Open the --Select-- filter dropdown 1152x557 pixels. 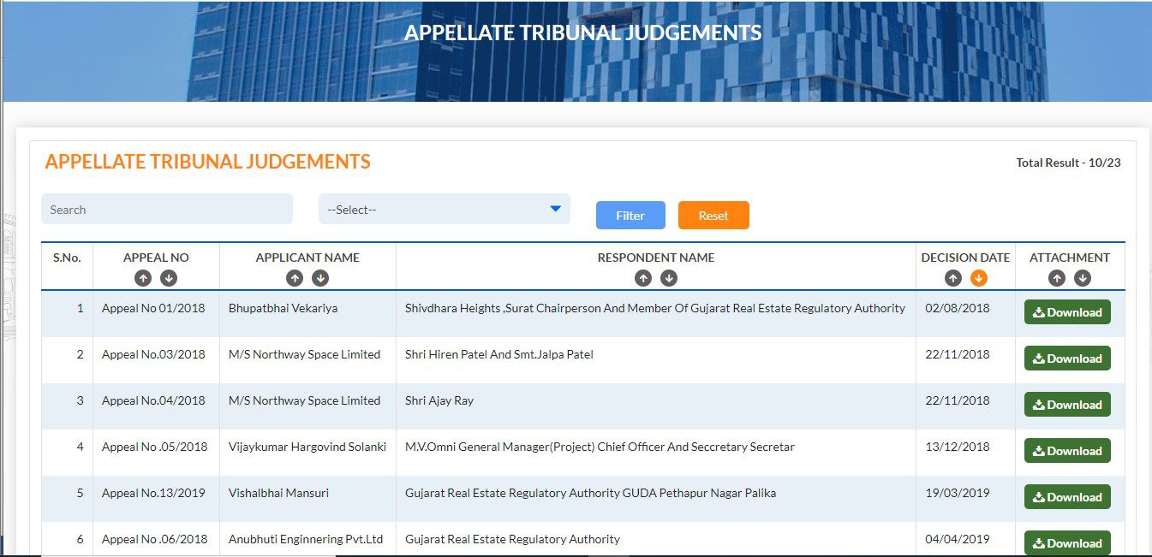pos(444,209)
